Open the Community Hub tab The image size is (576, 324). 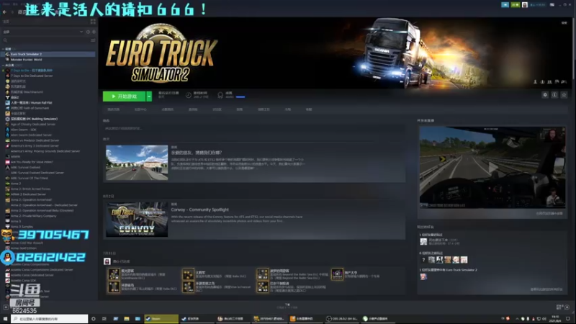[x=140, y=109]
